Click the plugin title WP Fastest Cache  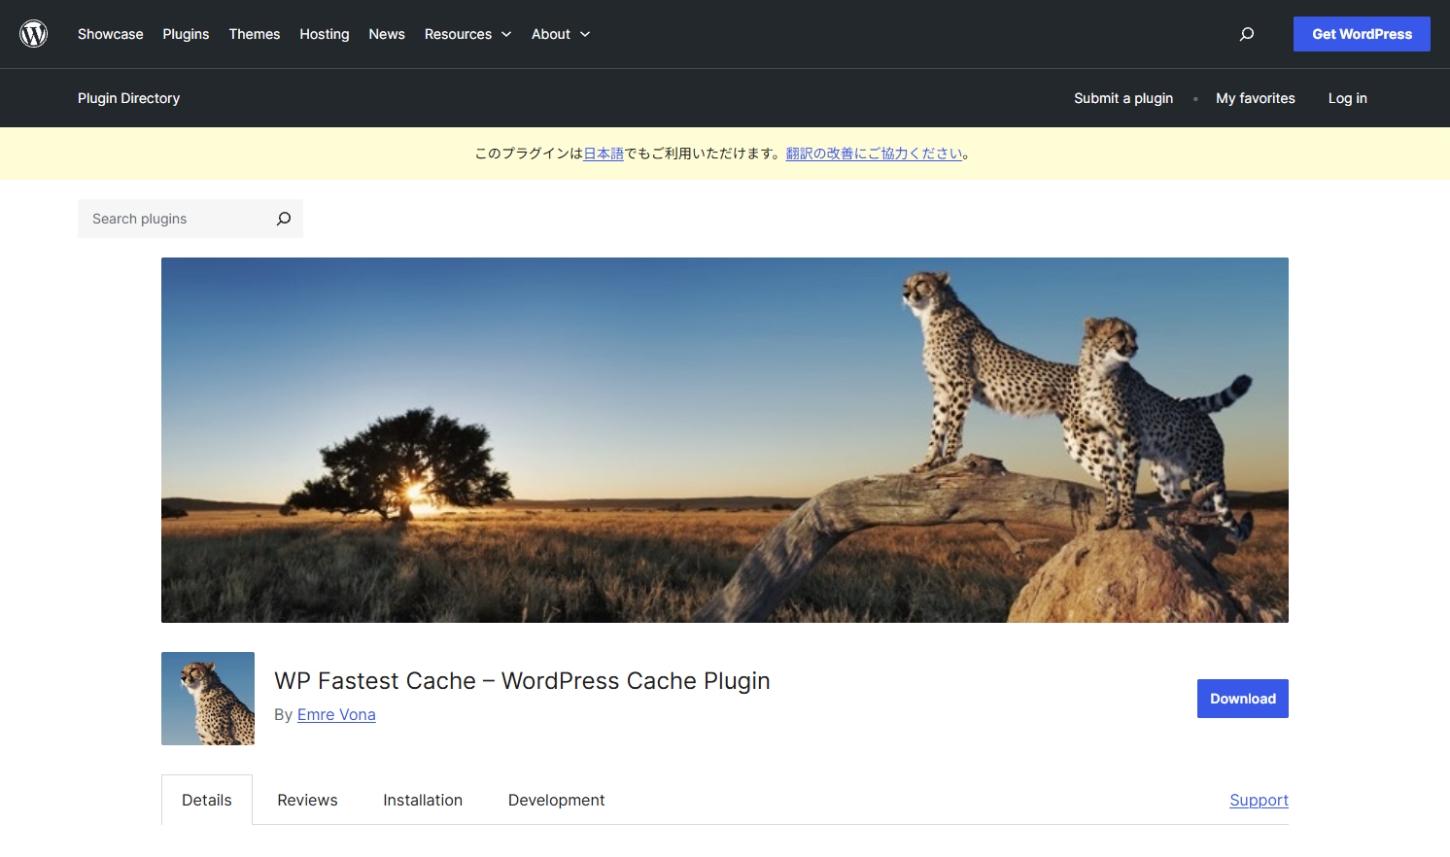point(522,681)
